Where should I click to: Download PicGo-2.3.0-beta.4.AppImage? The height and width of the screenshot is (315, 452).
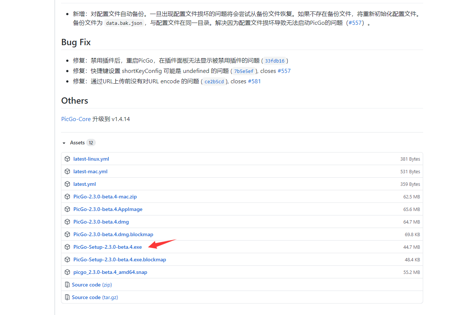(x=108, y=209)
